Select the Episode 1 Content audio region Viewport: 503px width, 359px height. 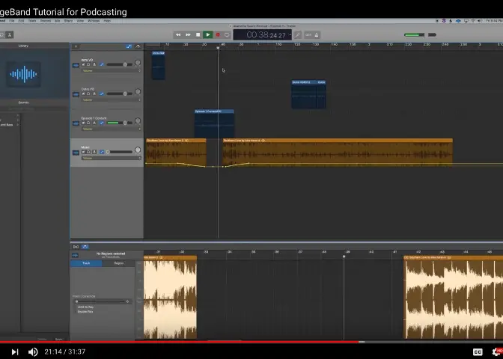pos(214,123)
